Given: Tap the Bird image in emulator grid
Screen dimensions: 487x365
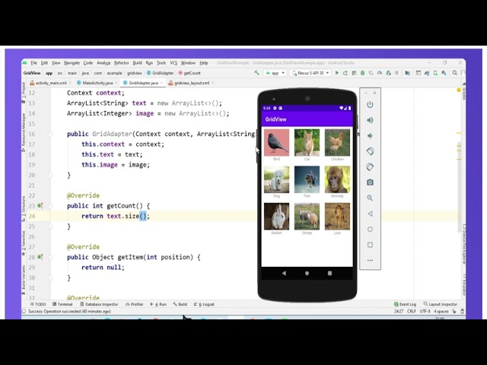Looking at the screenshot, I should [276, 142].
